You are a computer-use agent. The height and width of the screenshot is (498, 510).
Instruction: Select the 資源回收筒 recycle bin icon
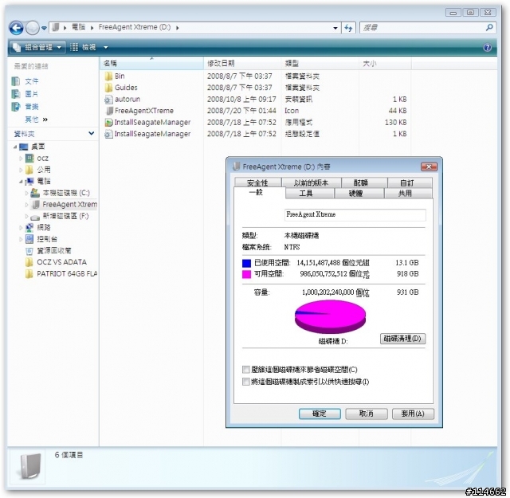pos(29,251)
